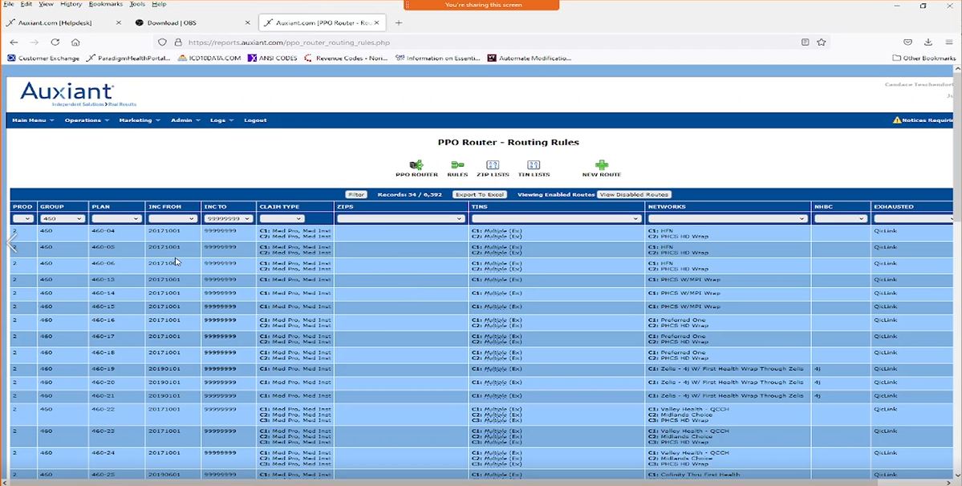Go to the browser home icon

click(x=75, y=42)
